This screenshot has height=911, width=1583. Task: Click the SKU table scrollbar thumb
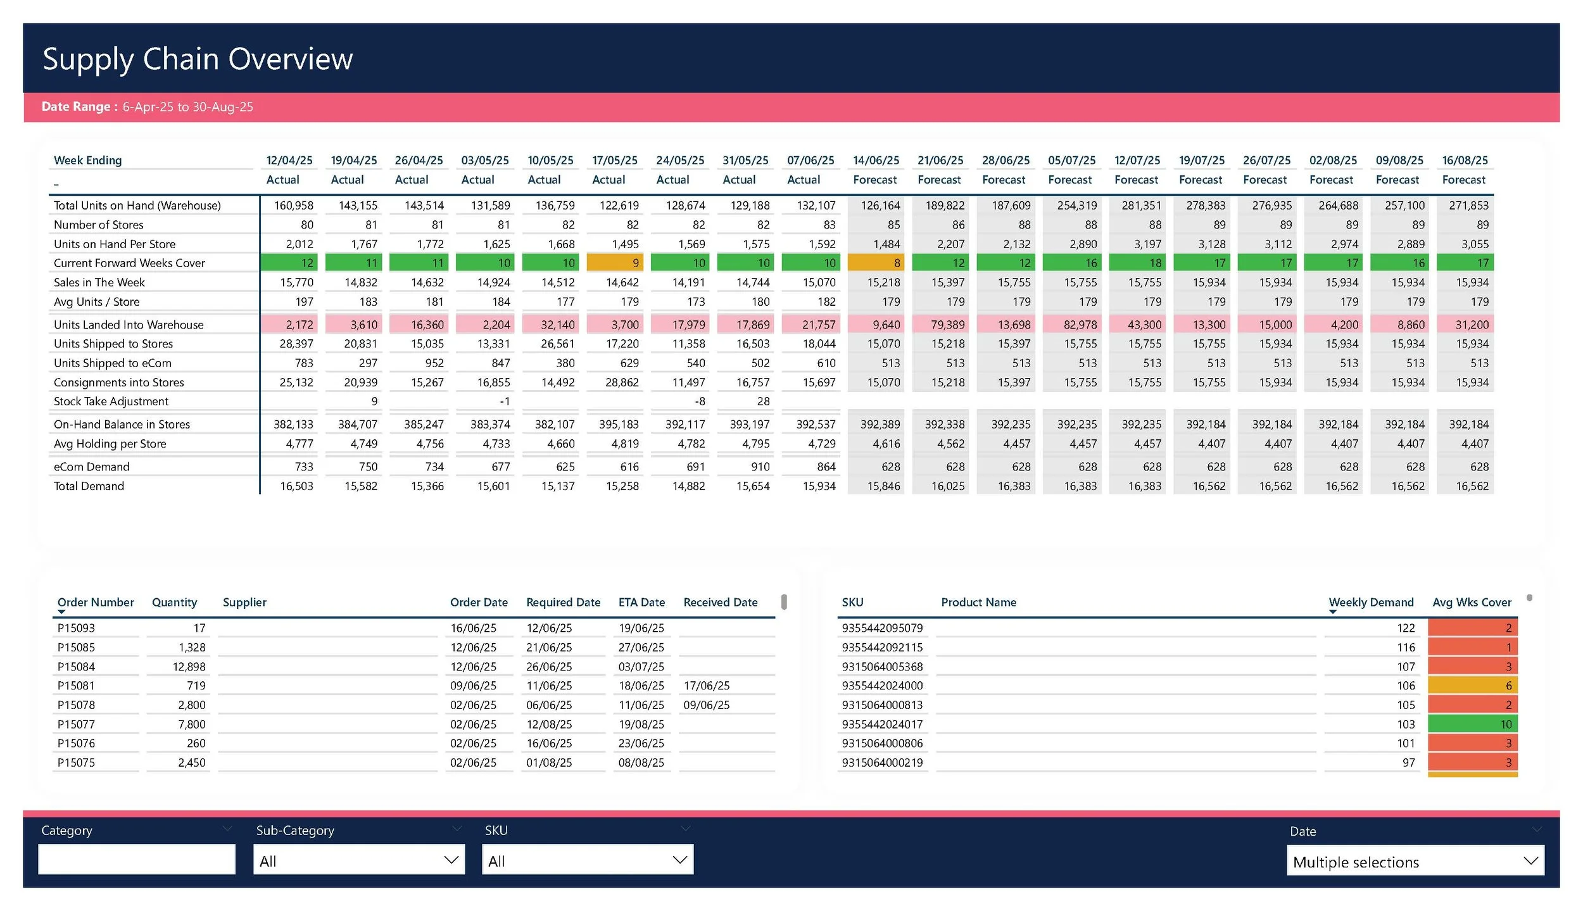pos(1529,598)
